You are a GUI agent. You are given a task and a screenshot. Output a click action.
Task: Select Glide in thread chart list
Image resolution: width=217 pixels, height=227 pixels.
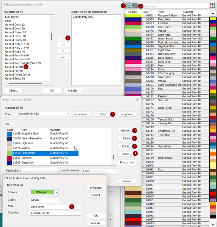[x=8, y=21]
